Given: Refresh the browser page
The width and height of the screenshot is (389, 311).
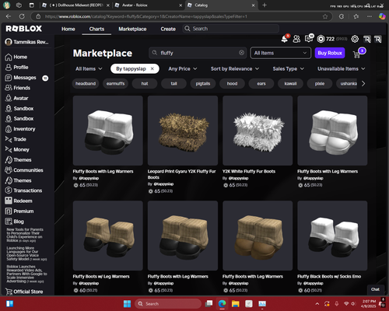Looking at the screenshot, I should (x=22, y=16).
